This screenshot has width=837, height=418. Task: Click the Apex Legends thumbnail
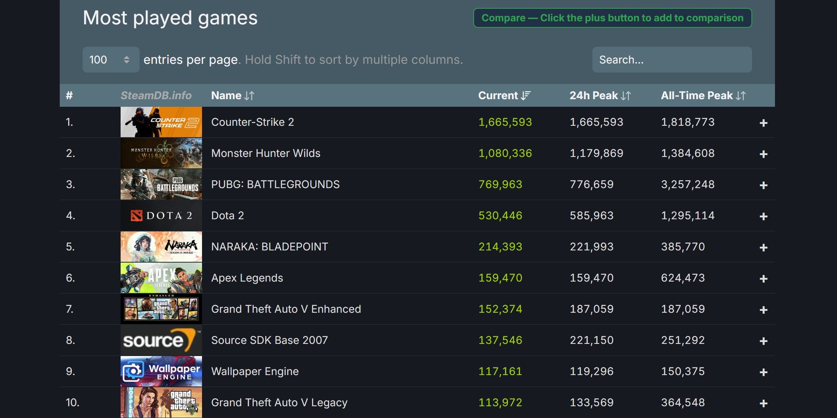(x=161, y=277)
